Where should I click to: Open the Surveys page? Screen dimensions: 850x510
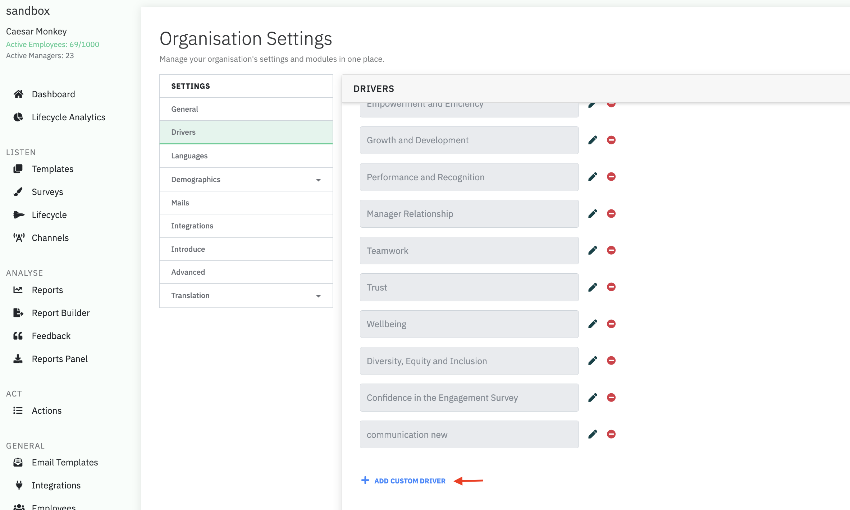47,192
